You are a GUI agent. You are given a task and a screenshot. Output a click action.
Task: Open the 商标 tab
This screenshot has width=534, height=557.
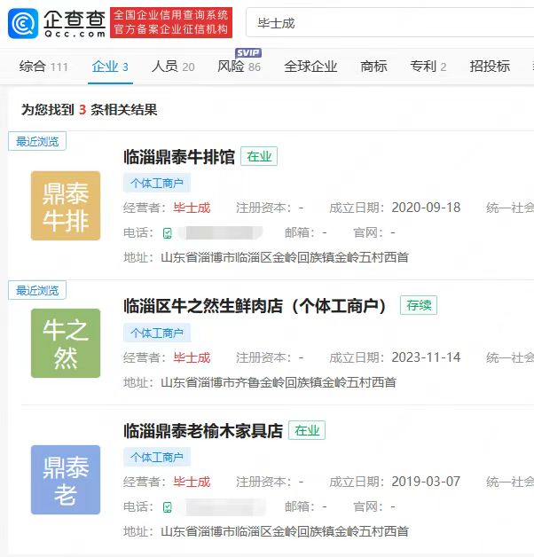point(373,67)
